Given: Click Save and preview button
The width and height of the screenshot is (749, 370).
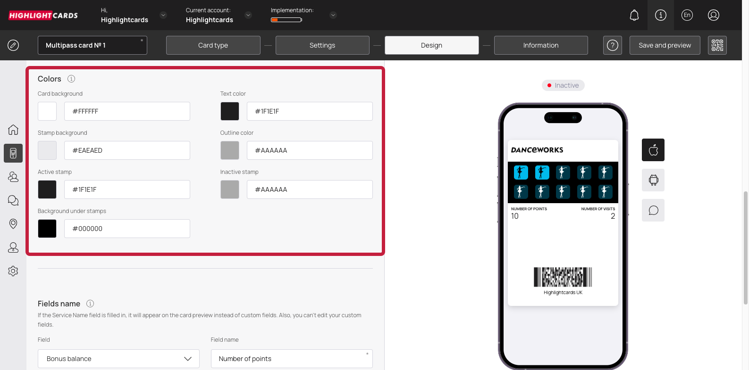Looking at the screenshot, I should tap(665, 45).
